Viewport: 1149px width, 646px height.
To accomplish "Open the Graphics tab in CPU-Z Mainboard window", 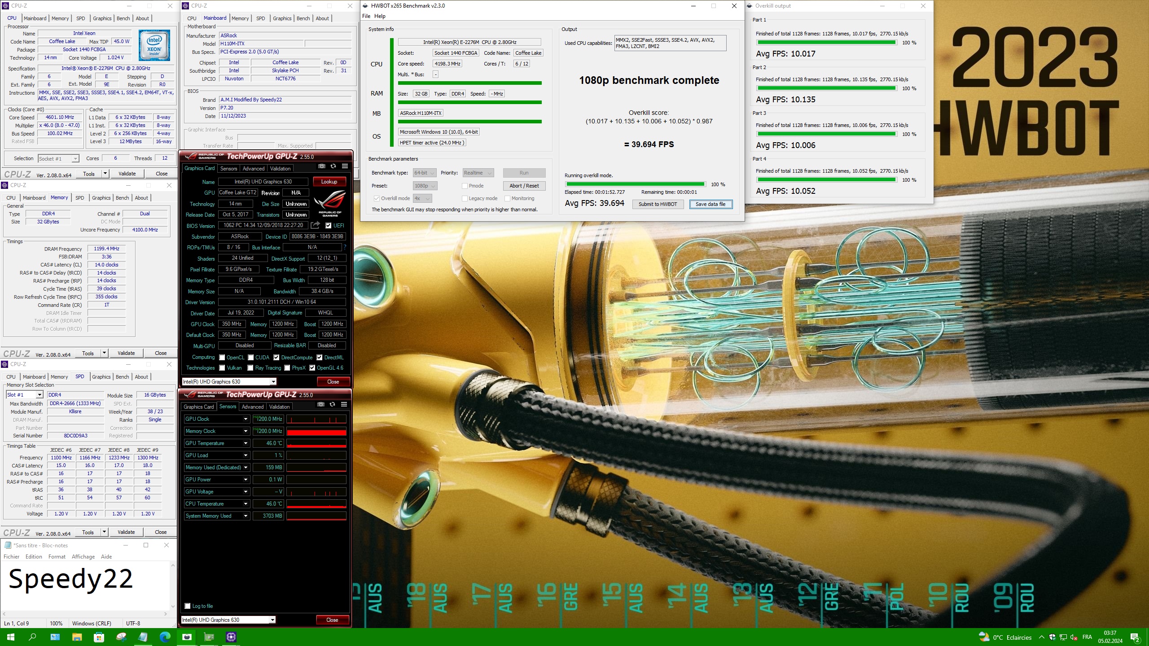I will pos(282,18).
